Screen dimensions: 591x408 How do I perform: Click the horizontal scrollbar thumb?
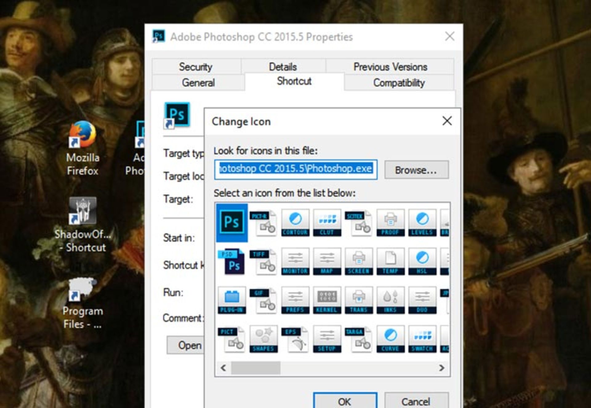pos(256,368)
